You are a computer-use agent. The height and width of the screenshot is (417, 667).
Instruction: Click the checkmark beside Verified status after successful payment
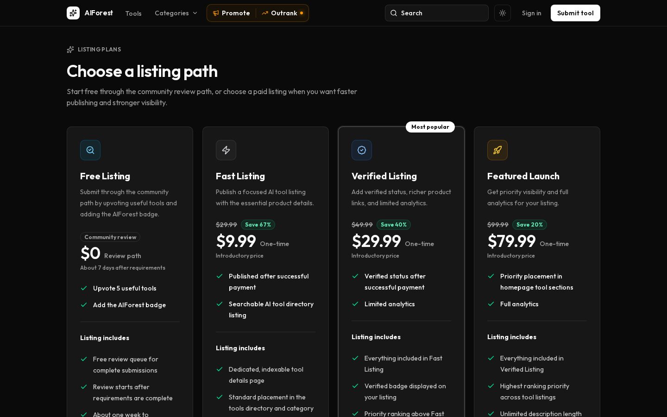point(355,276)
